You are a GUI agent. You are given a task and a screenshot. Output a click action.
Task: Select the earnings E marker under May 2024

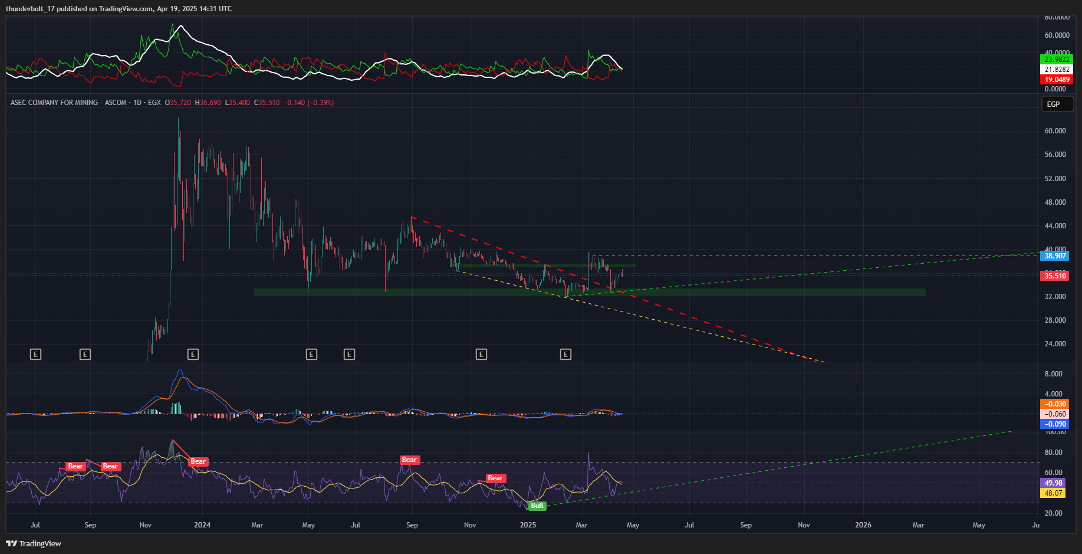pyautogui.click(x=311, y=354)
